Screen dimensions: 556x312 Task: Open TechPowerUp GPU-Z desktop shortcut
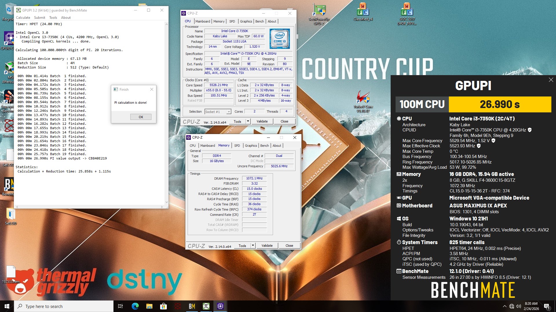319,14
